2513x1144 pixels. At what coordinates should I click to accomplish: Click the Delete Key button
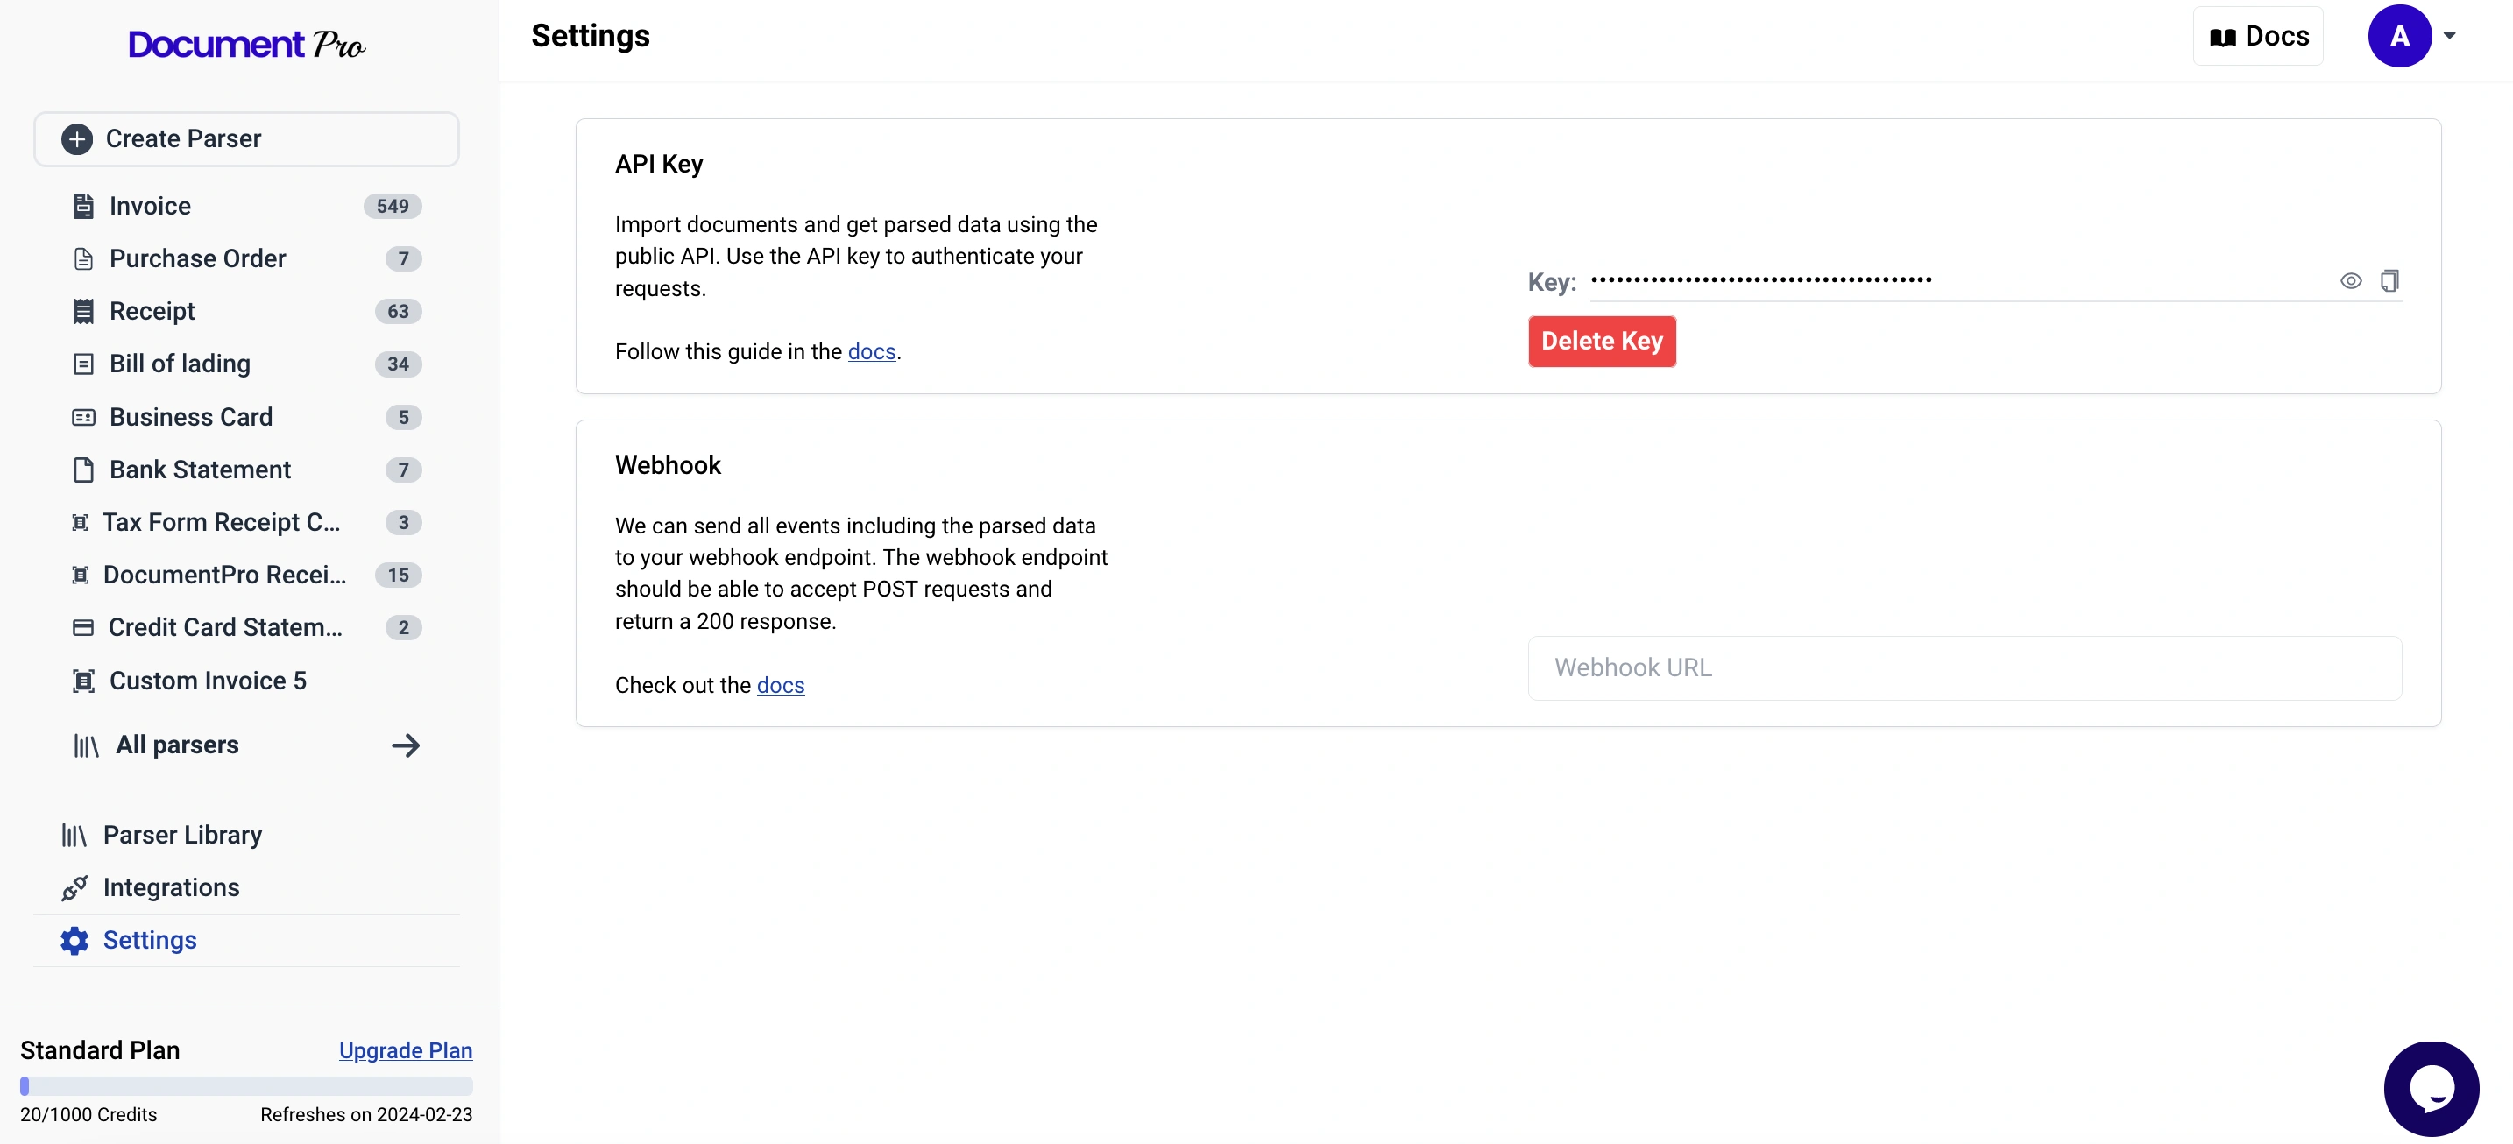[x=1601, y=340]
